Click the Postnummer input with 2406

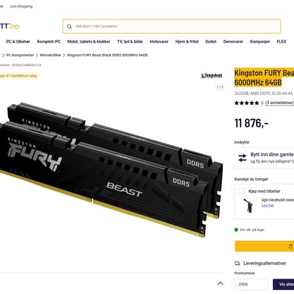(x=251, y=284)
